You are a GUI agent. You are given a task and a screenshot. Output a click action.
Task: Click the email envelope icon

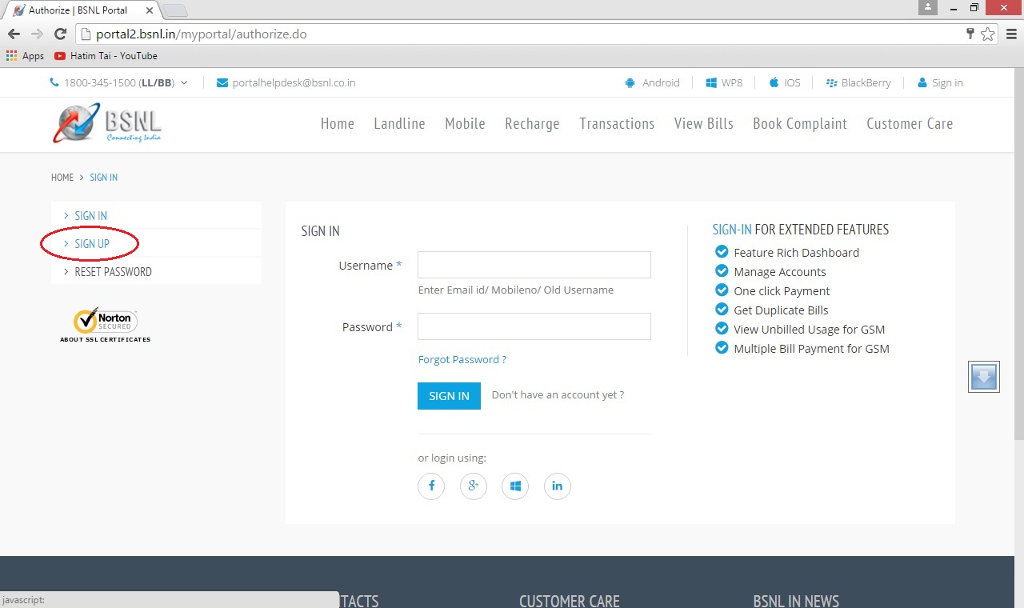(x=222, y=82)
